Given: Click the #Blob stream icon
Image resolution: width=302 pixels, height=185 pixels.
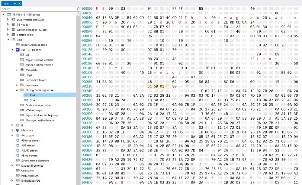Looking at the screenshot, I should pos(18,155).
